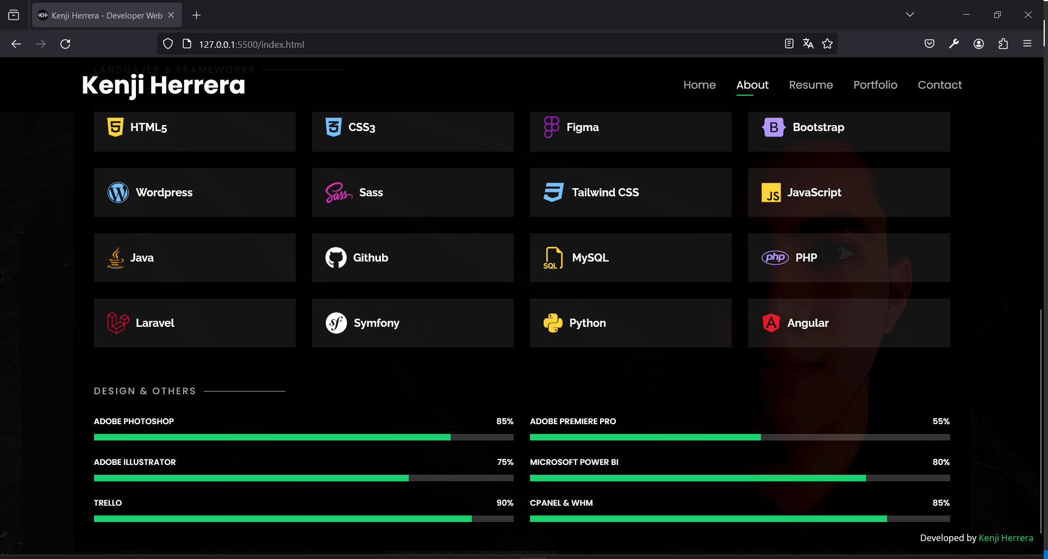
Task: Go back using the browser back arrow
Action: (16, 44)
